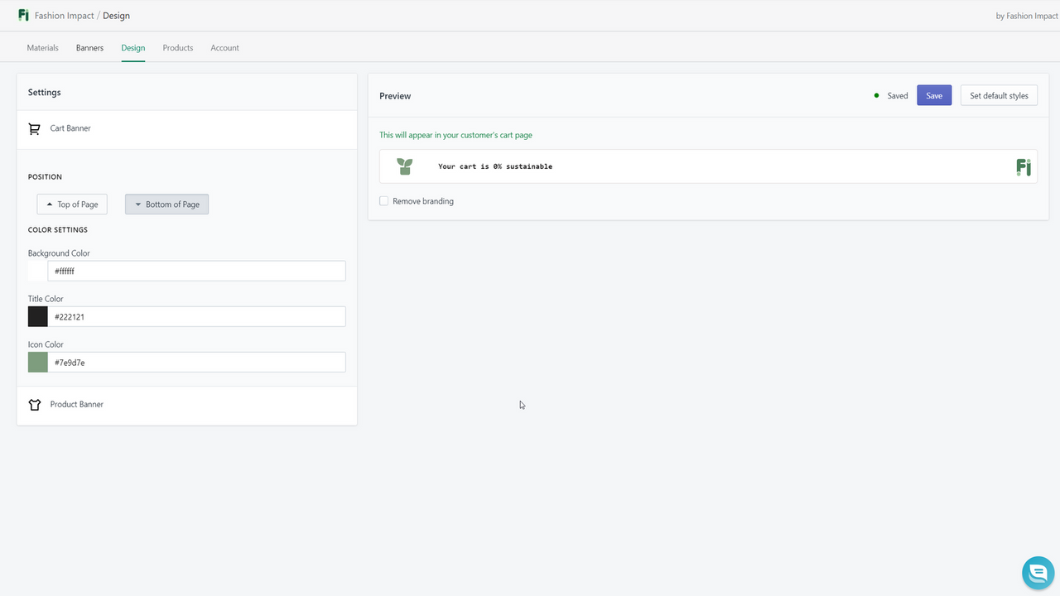Select Bottom of Page position
The width and height of the screenshot is (1060, 596).
166,204
